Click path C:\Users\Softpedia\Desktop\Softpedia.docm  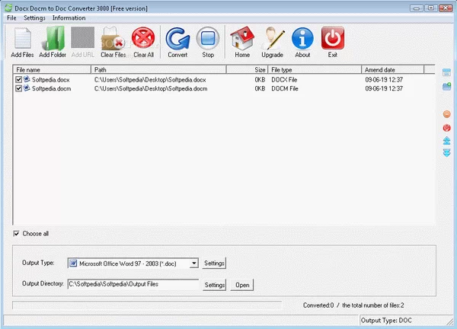coord(151,88)
